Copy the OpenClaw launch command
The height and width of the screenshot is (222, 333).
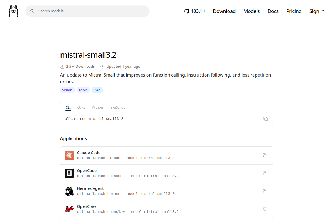click(x=264, y=209)
